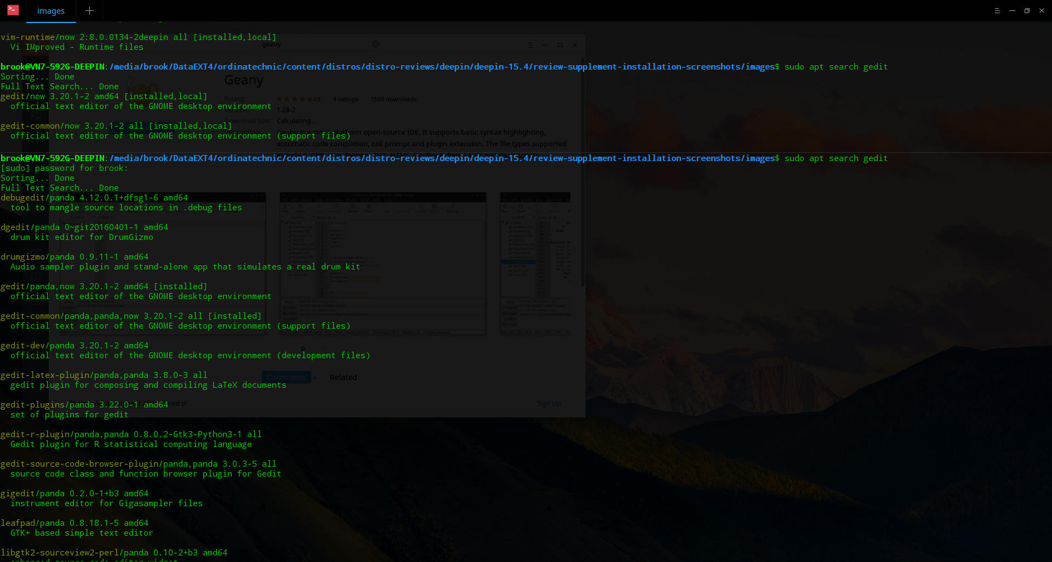The image size is (1052, 562).
Task: Click the Geany star rating in store
Action: coord(299,99)
